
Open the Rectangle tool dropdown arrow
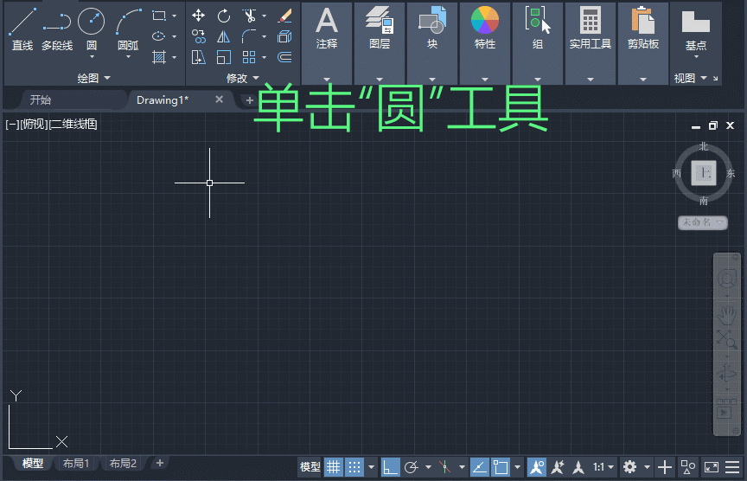tap(175, 16)
